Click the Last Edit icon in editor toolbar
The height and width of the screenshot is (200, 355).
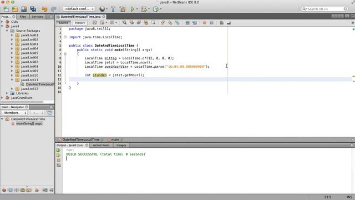pos(95,23)
